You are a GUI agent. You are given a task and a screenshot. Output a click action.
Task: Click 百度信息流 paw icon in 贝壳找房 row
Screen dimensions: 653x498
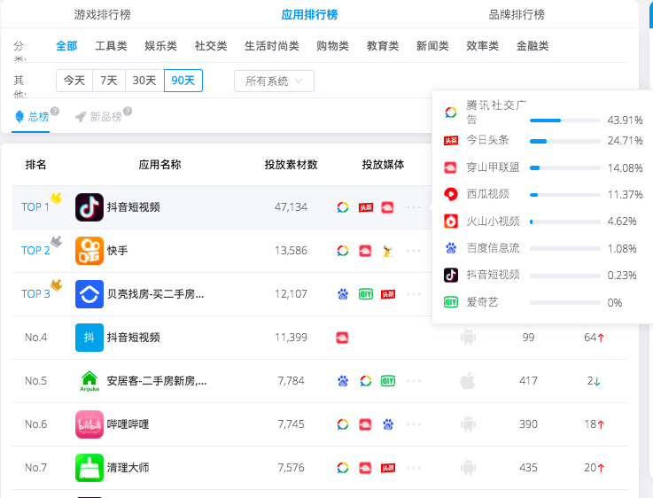click(343, 294)
